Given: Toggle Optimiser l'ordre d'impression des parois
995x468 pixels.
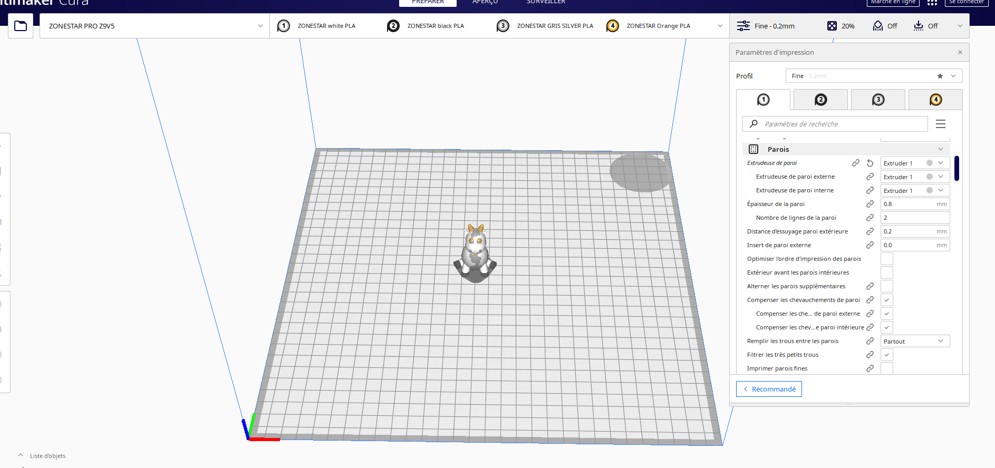Looking at the screenshot, I should click(887, 259).
